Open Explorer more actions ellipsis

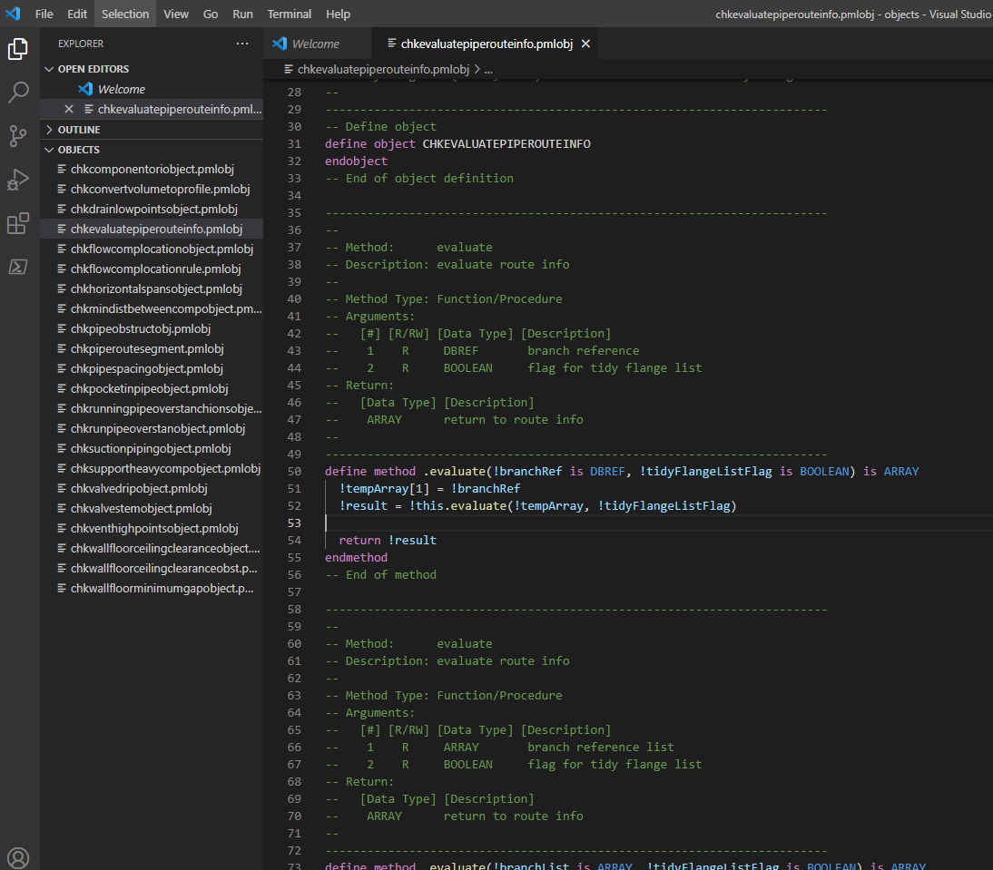242,44
